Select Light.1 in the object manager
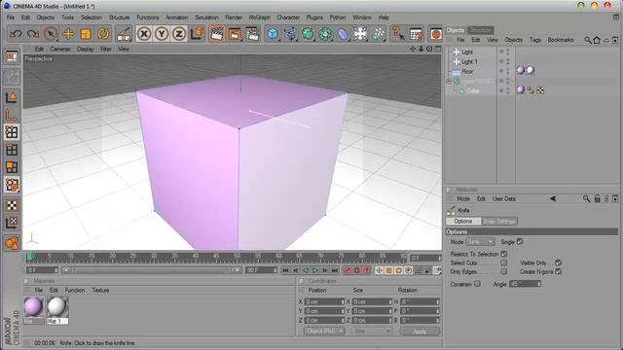This screenshot has width=623, height=350. click(x=469, y=62)
